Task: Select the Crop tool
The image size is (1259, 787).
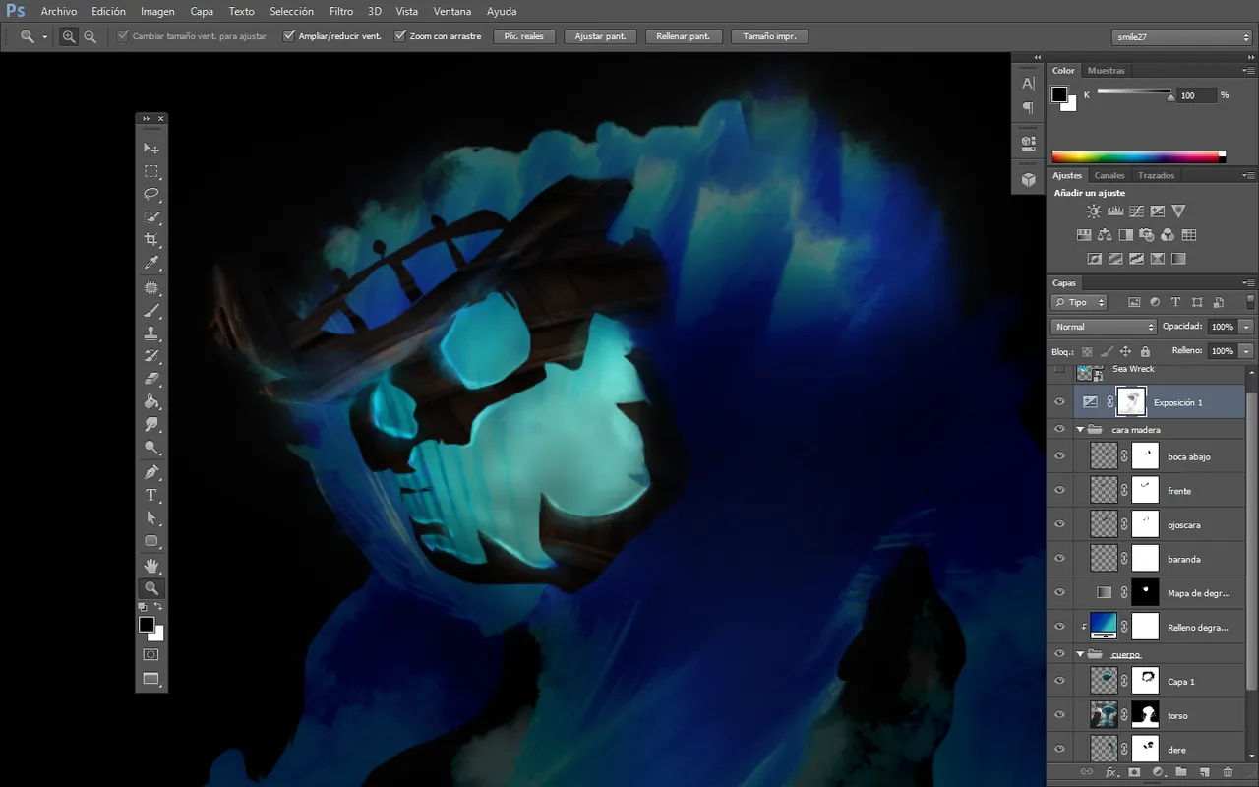Action: click(151, 239)
